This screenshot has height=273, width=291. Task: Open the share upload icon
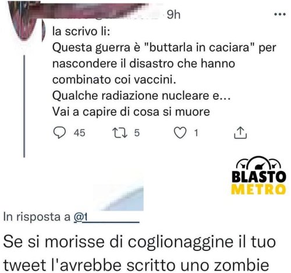[240, 133]
